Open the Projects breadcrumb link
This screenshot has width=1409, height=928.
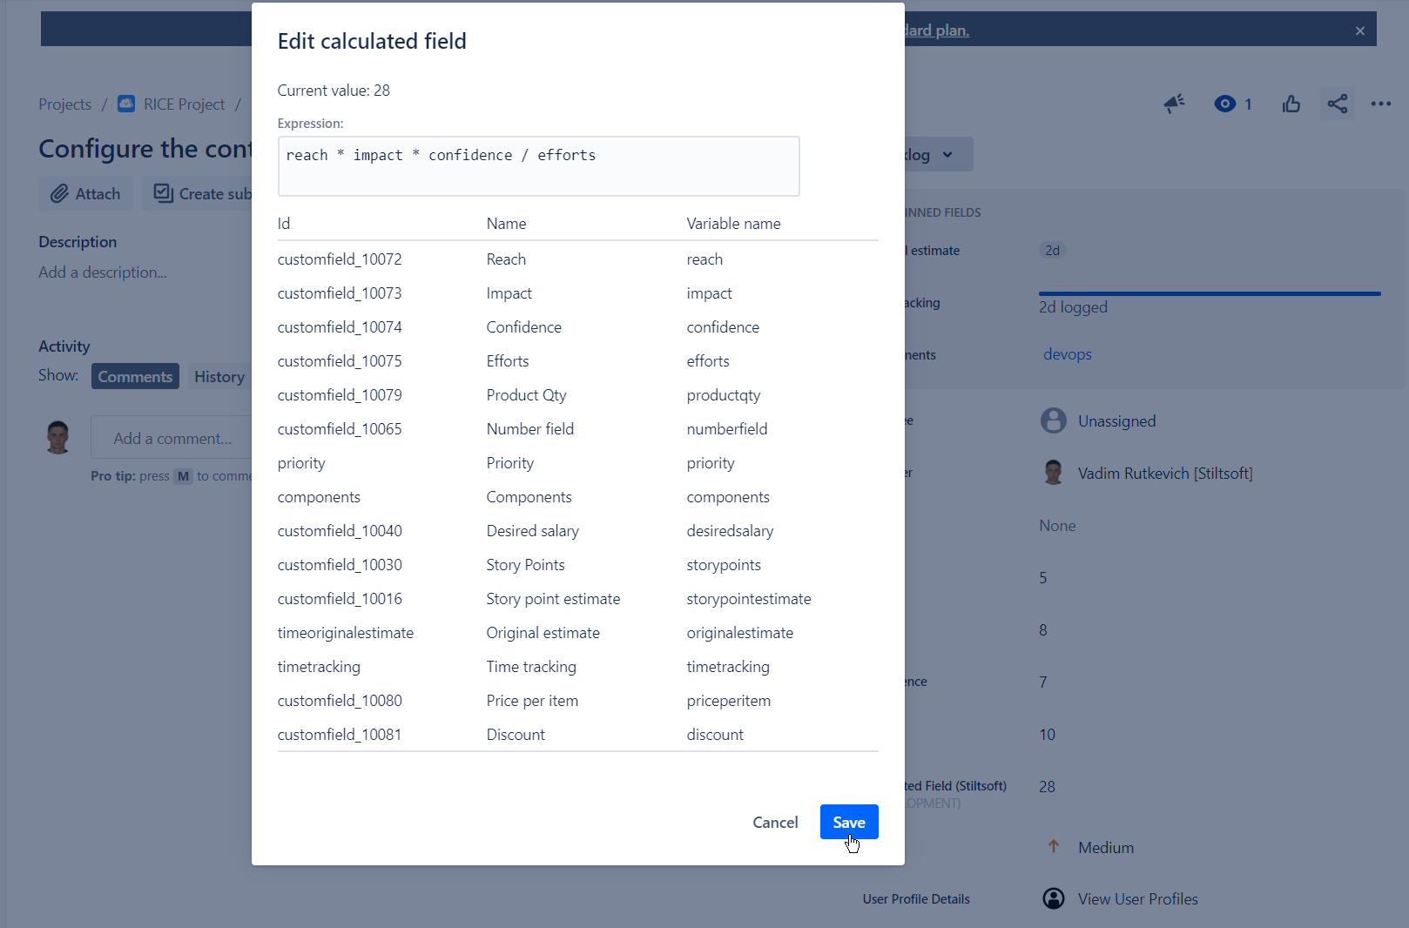(x=64, y=104)
